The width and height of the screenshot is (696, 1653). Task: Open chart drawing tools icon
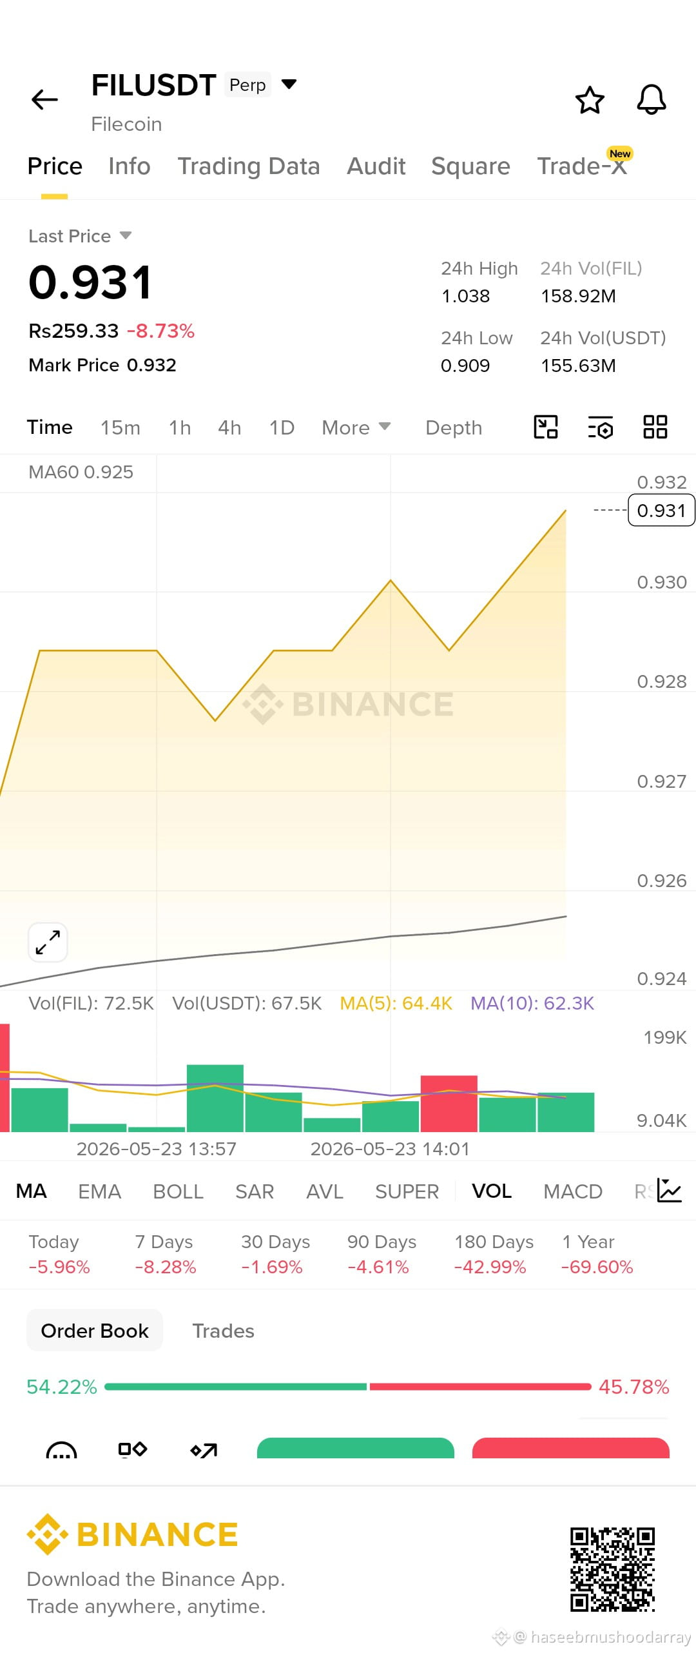(x=546, y=427)
